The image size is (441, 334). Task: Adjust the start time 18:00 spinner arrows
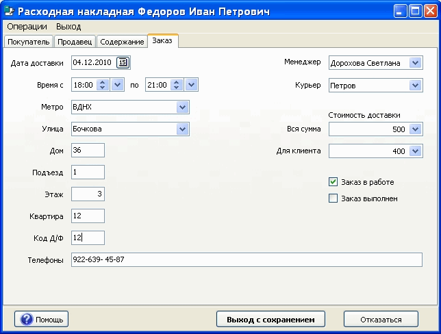coord(103,85)
